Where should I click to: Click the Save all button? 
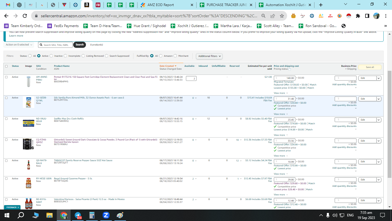[x=370, y=67]
